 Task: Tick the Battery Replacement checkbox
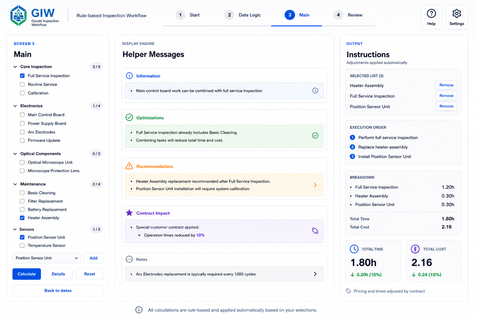pos(22,210)
